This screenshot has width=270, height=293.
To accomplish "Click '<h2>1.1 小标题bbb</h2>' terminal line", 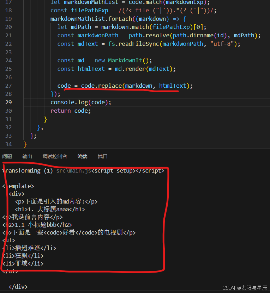I will point(37,225).
